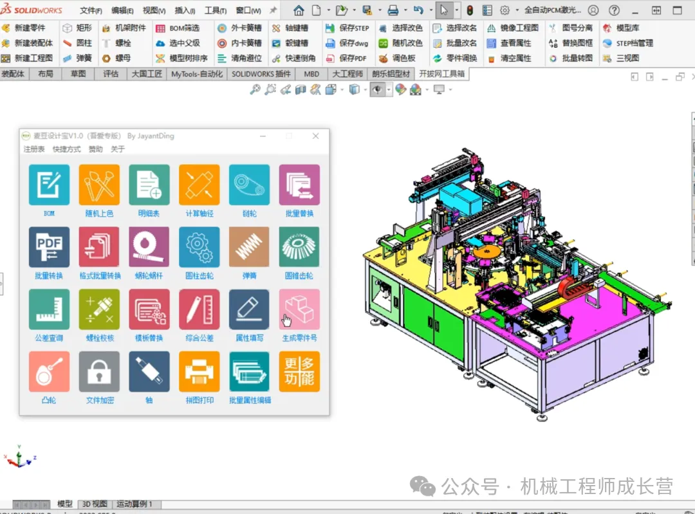The image size is (695, 514).
Task: Open the 轴 shaft tile
Action: [149, 371]
